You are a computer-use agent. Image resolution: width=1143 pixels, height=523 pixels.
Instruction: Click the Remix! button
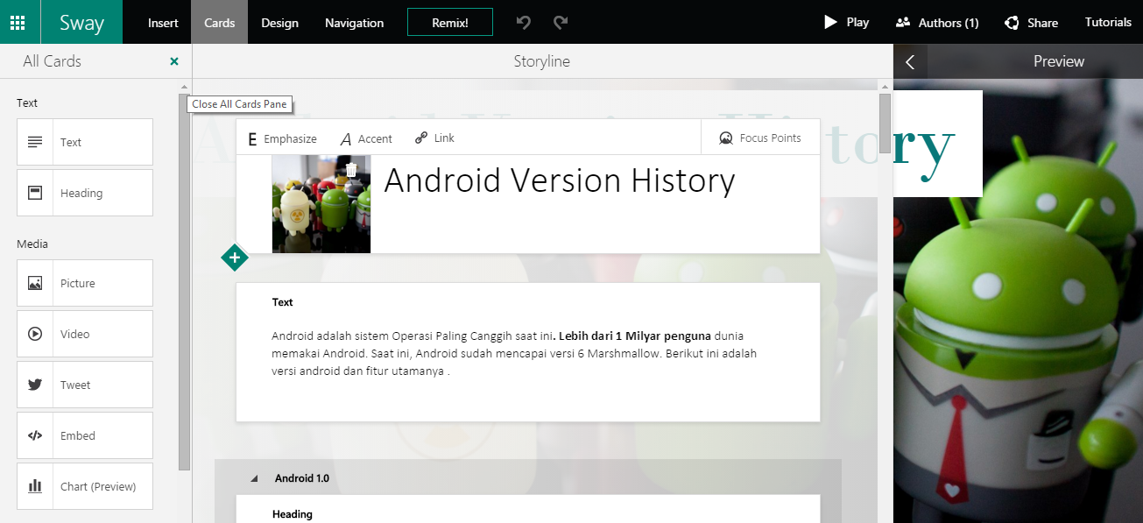click(x=450, y=23)
